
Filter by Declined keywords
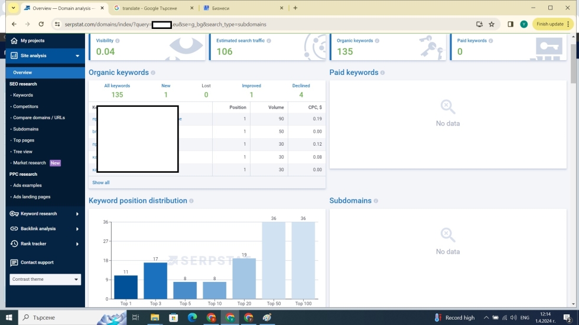[x=301, y=91]
